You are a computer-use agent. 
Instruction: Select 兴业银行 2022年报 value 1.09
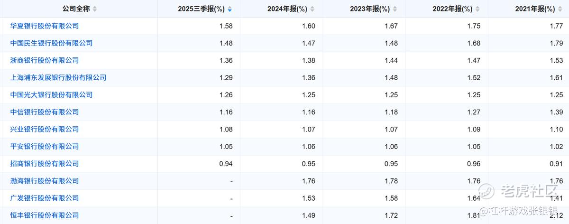[x=474, y=129]
